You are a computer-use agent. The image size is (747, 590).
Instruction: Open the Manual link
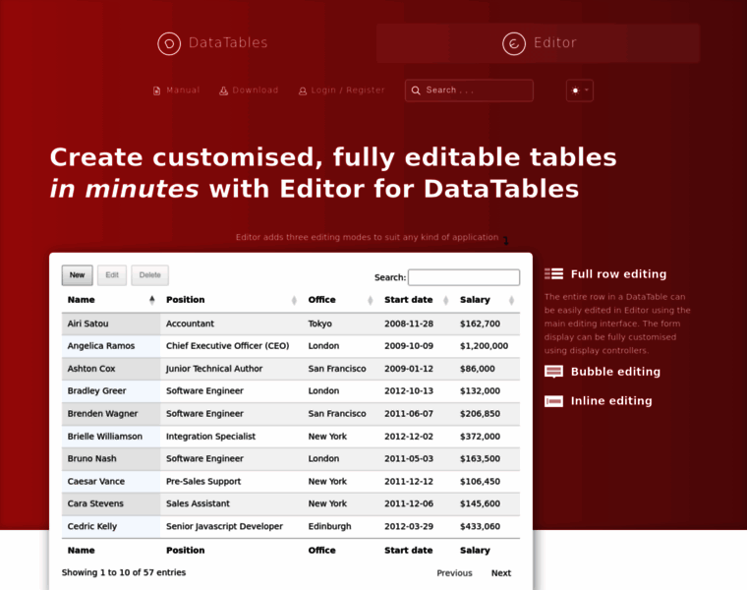point(176,90)
